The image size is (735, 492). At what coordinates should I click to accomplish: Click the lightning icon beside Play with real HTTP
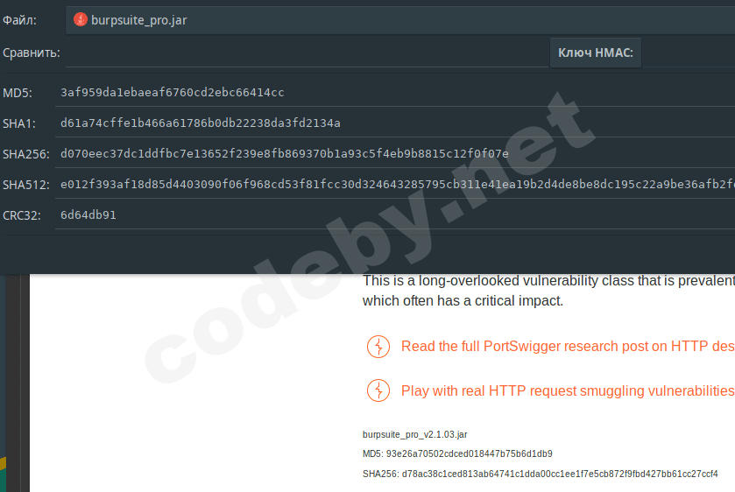[x=378, y=390]
